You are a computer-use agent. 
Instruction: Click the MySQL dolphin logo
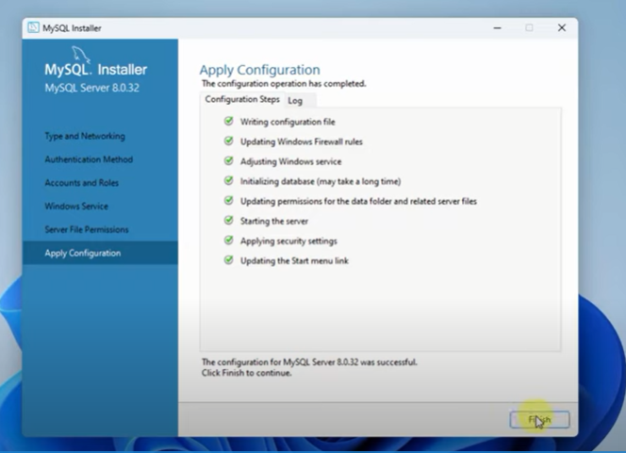tap(81, 55)
